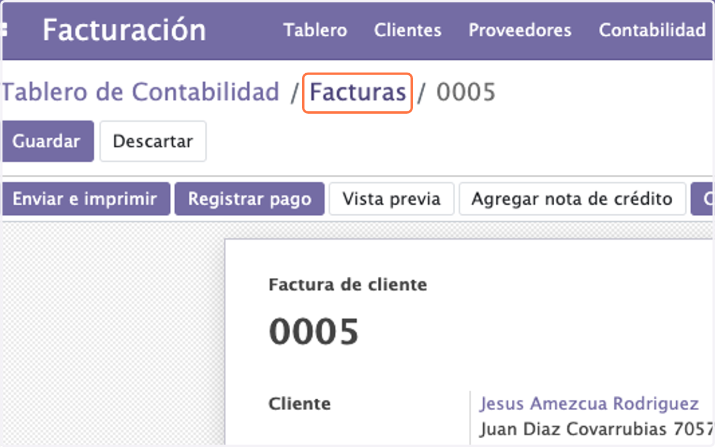
Task: Click the Descartar button
Action: pyautogui.click(x=153, y=141)
